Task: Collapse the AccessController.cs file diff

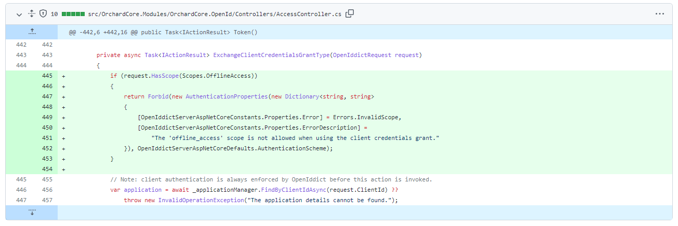Action: click(x=19, y=14)
